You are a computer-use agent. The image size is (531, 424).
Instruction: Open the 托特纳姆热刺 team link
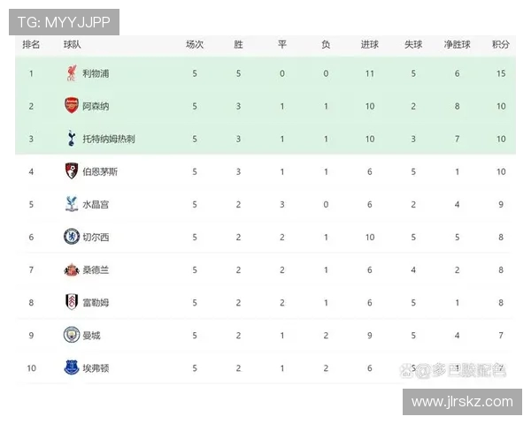click(108, 139)
